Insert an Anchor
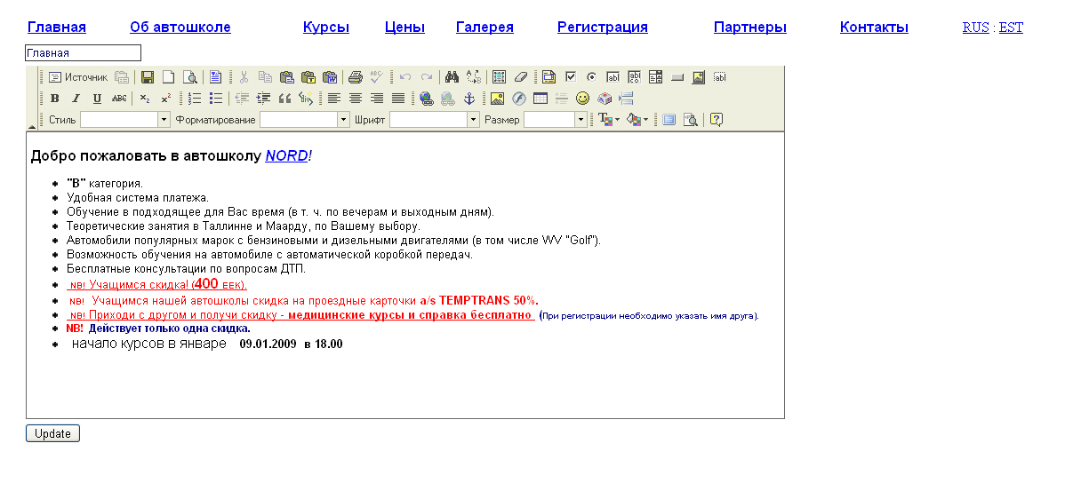The image size is (1065, 499). 468,99
